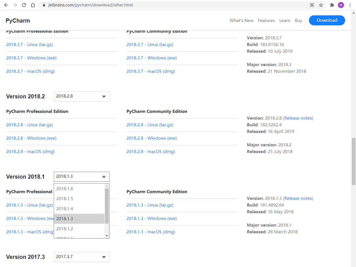Viewport: 356px width, 267px height.
Task: Download Professional 2018.3.7 macOS dmg
Action: tap(30, 71)
